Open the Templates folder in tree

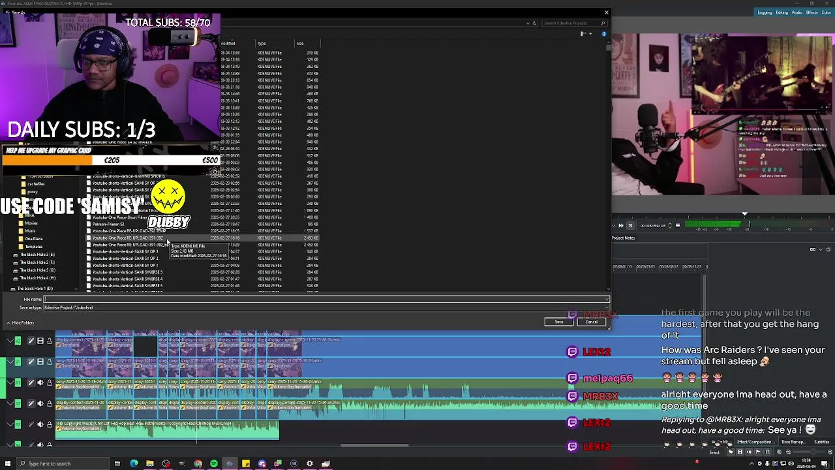tap(33, 247)
